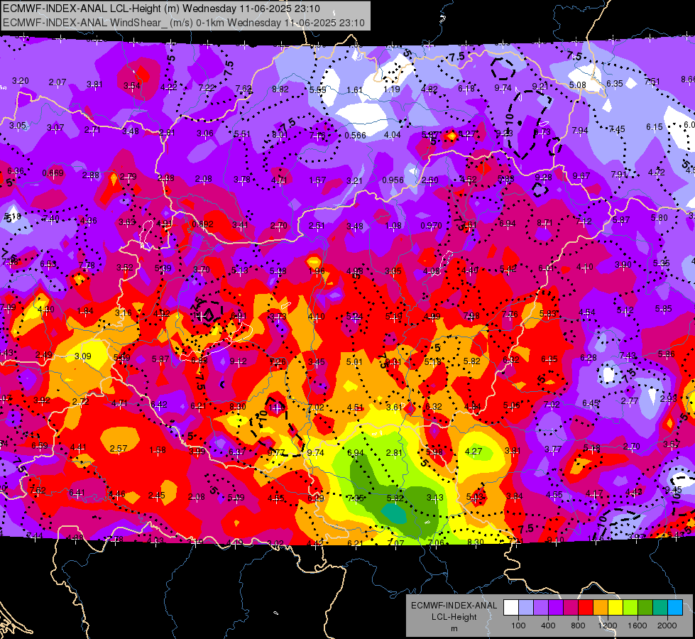Click the LCL-Height title line at top
This screenshot has height=639, width=695.
point(161,9)
